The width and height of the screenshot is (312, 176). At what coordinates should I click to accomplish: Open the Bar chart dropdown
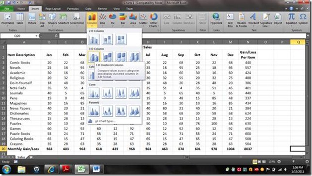tap(123, 20)
